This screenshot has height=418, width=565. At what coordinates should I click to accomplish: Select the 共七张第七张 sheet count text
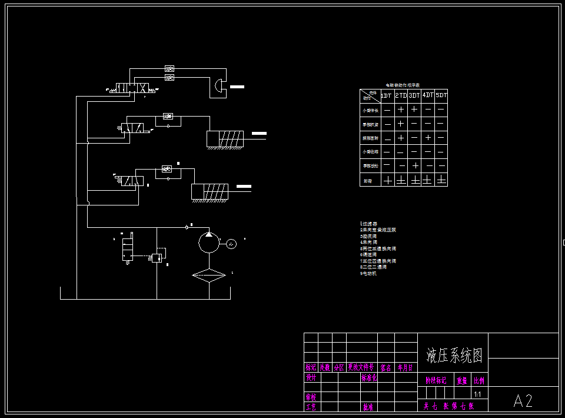(x=448, y=406)
